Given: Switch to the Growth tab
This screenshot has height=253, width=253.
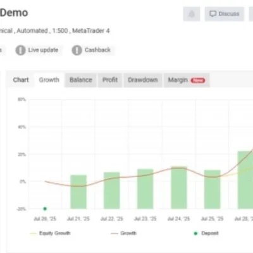Looking at the screenshot, I should tap(49, 80).
